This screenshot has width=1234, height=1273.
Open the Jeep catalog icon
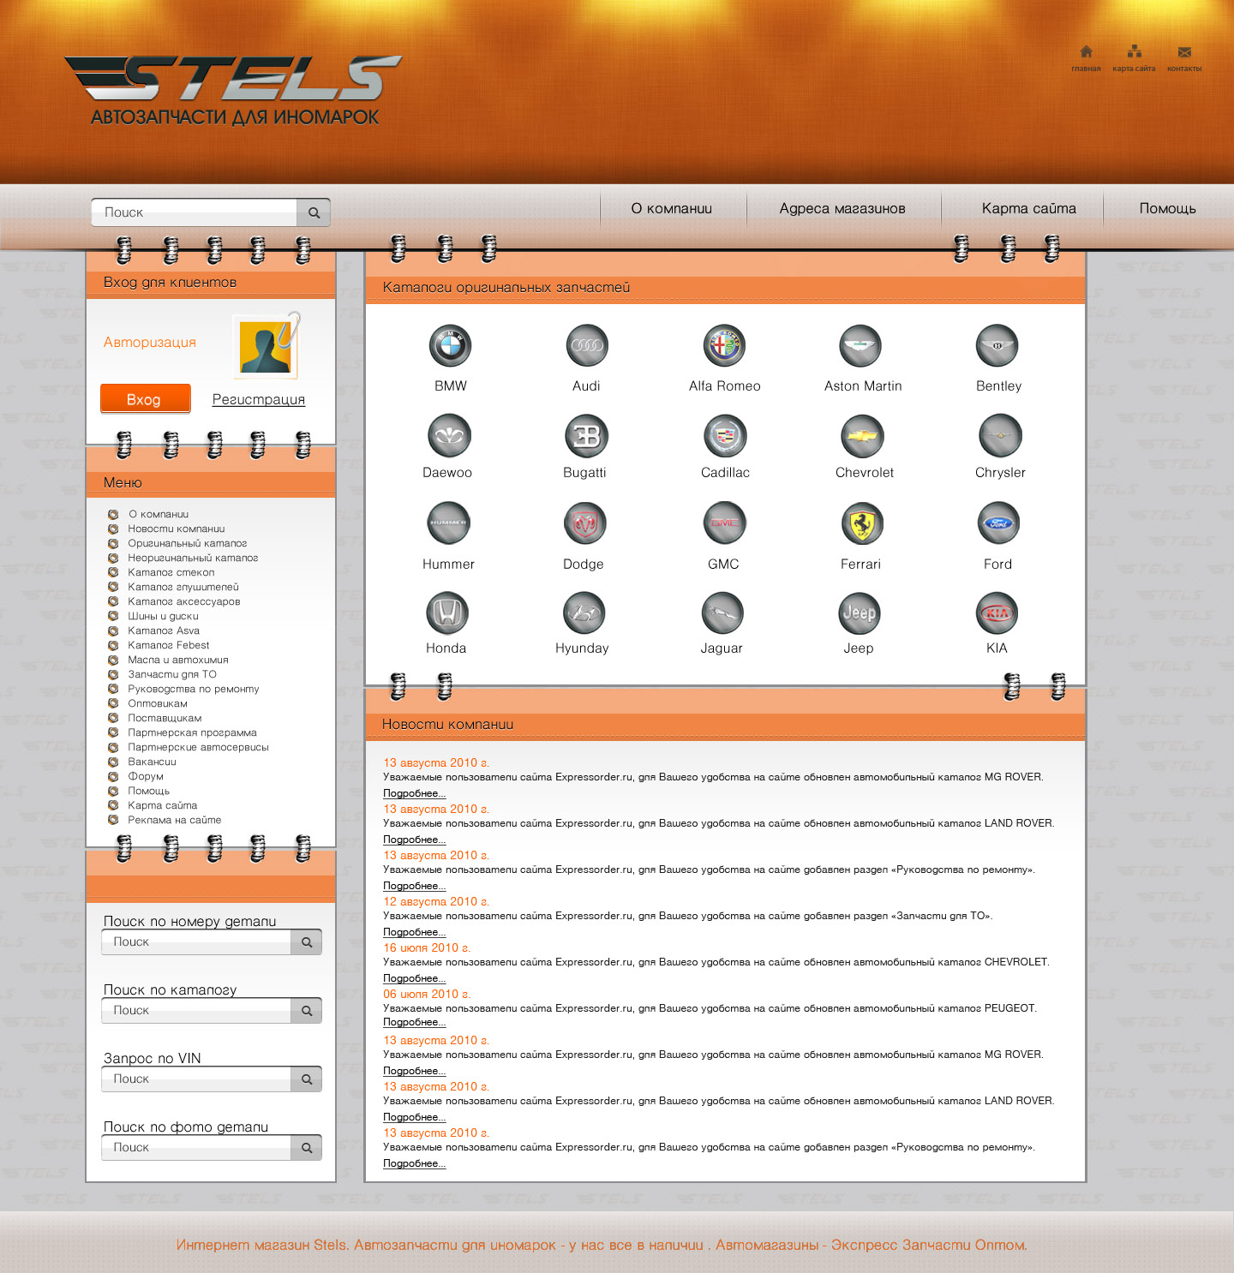pos(860,613)
